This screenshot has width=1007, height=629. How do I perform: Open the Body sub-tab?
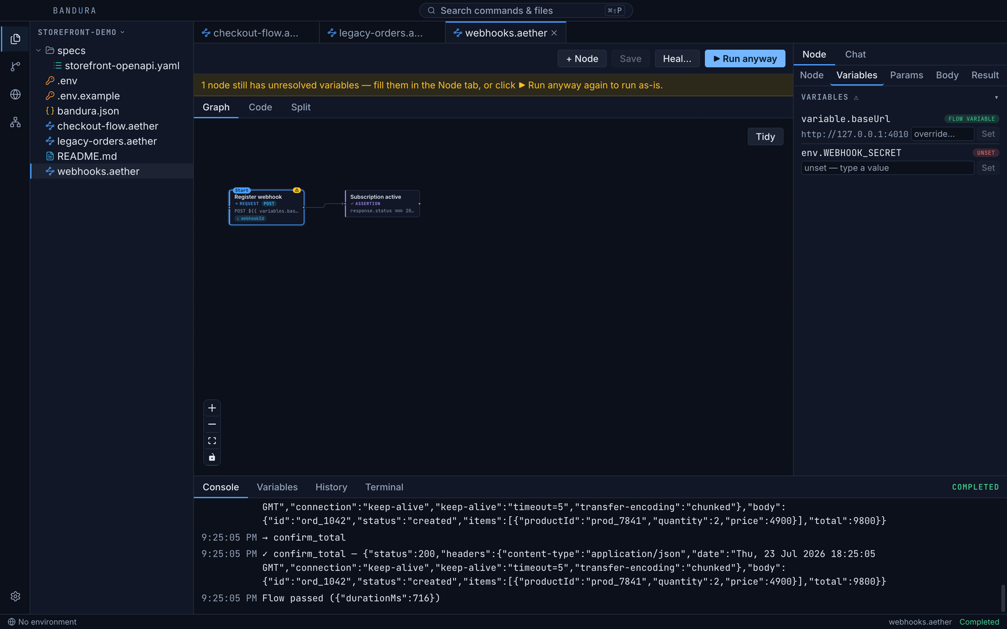tap(947, 75)
